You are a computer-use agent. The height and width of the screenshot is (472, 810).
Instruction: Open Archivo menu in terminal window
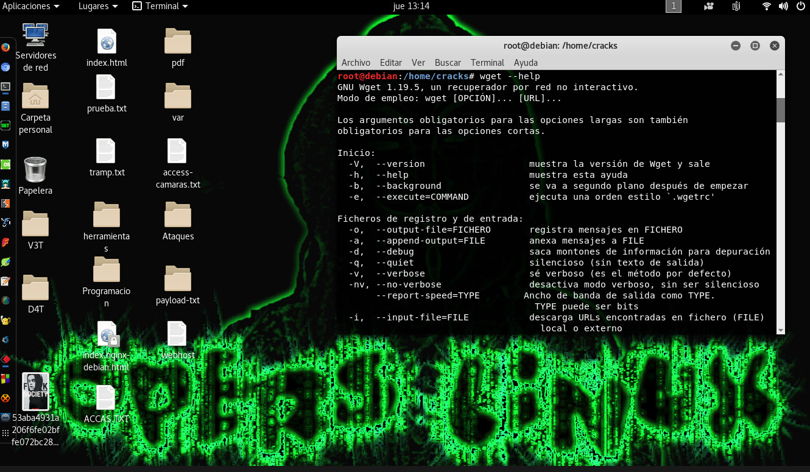point(356,62)
